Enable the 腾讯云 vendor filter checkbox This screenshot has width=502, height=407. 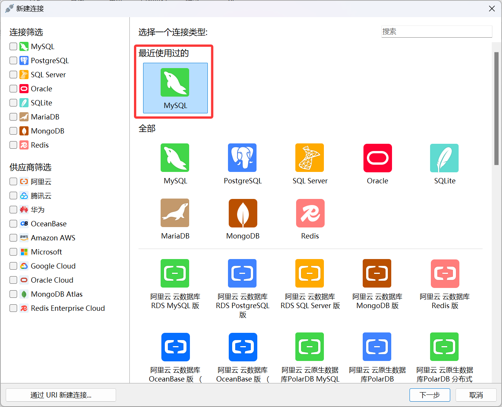13,196
